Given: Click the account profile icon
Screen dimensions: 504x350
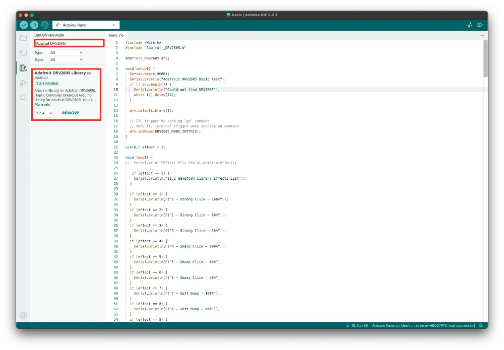Looking at the screenshot, I should [x=23, y=316].
